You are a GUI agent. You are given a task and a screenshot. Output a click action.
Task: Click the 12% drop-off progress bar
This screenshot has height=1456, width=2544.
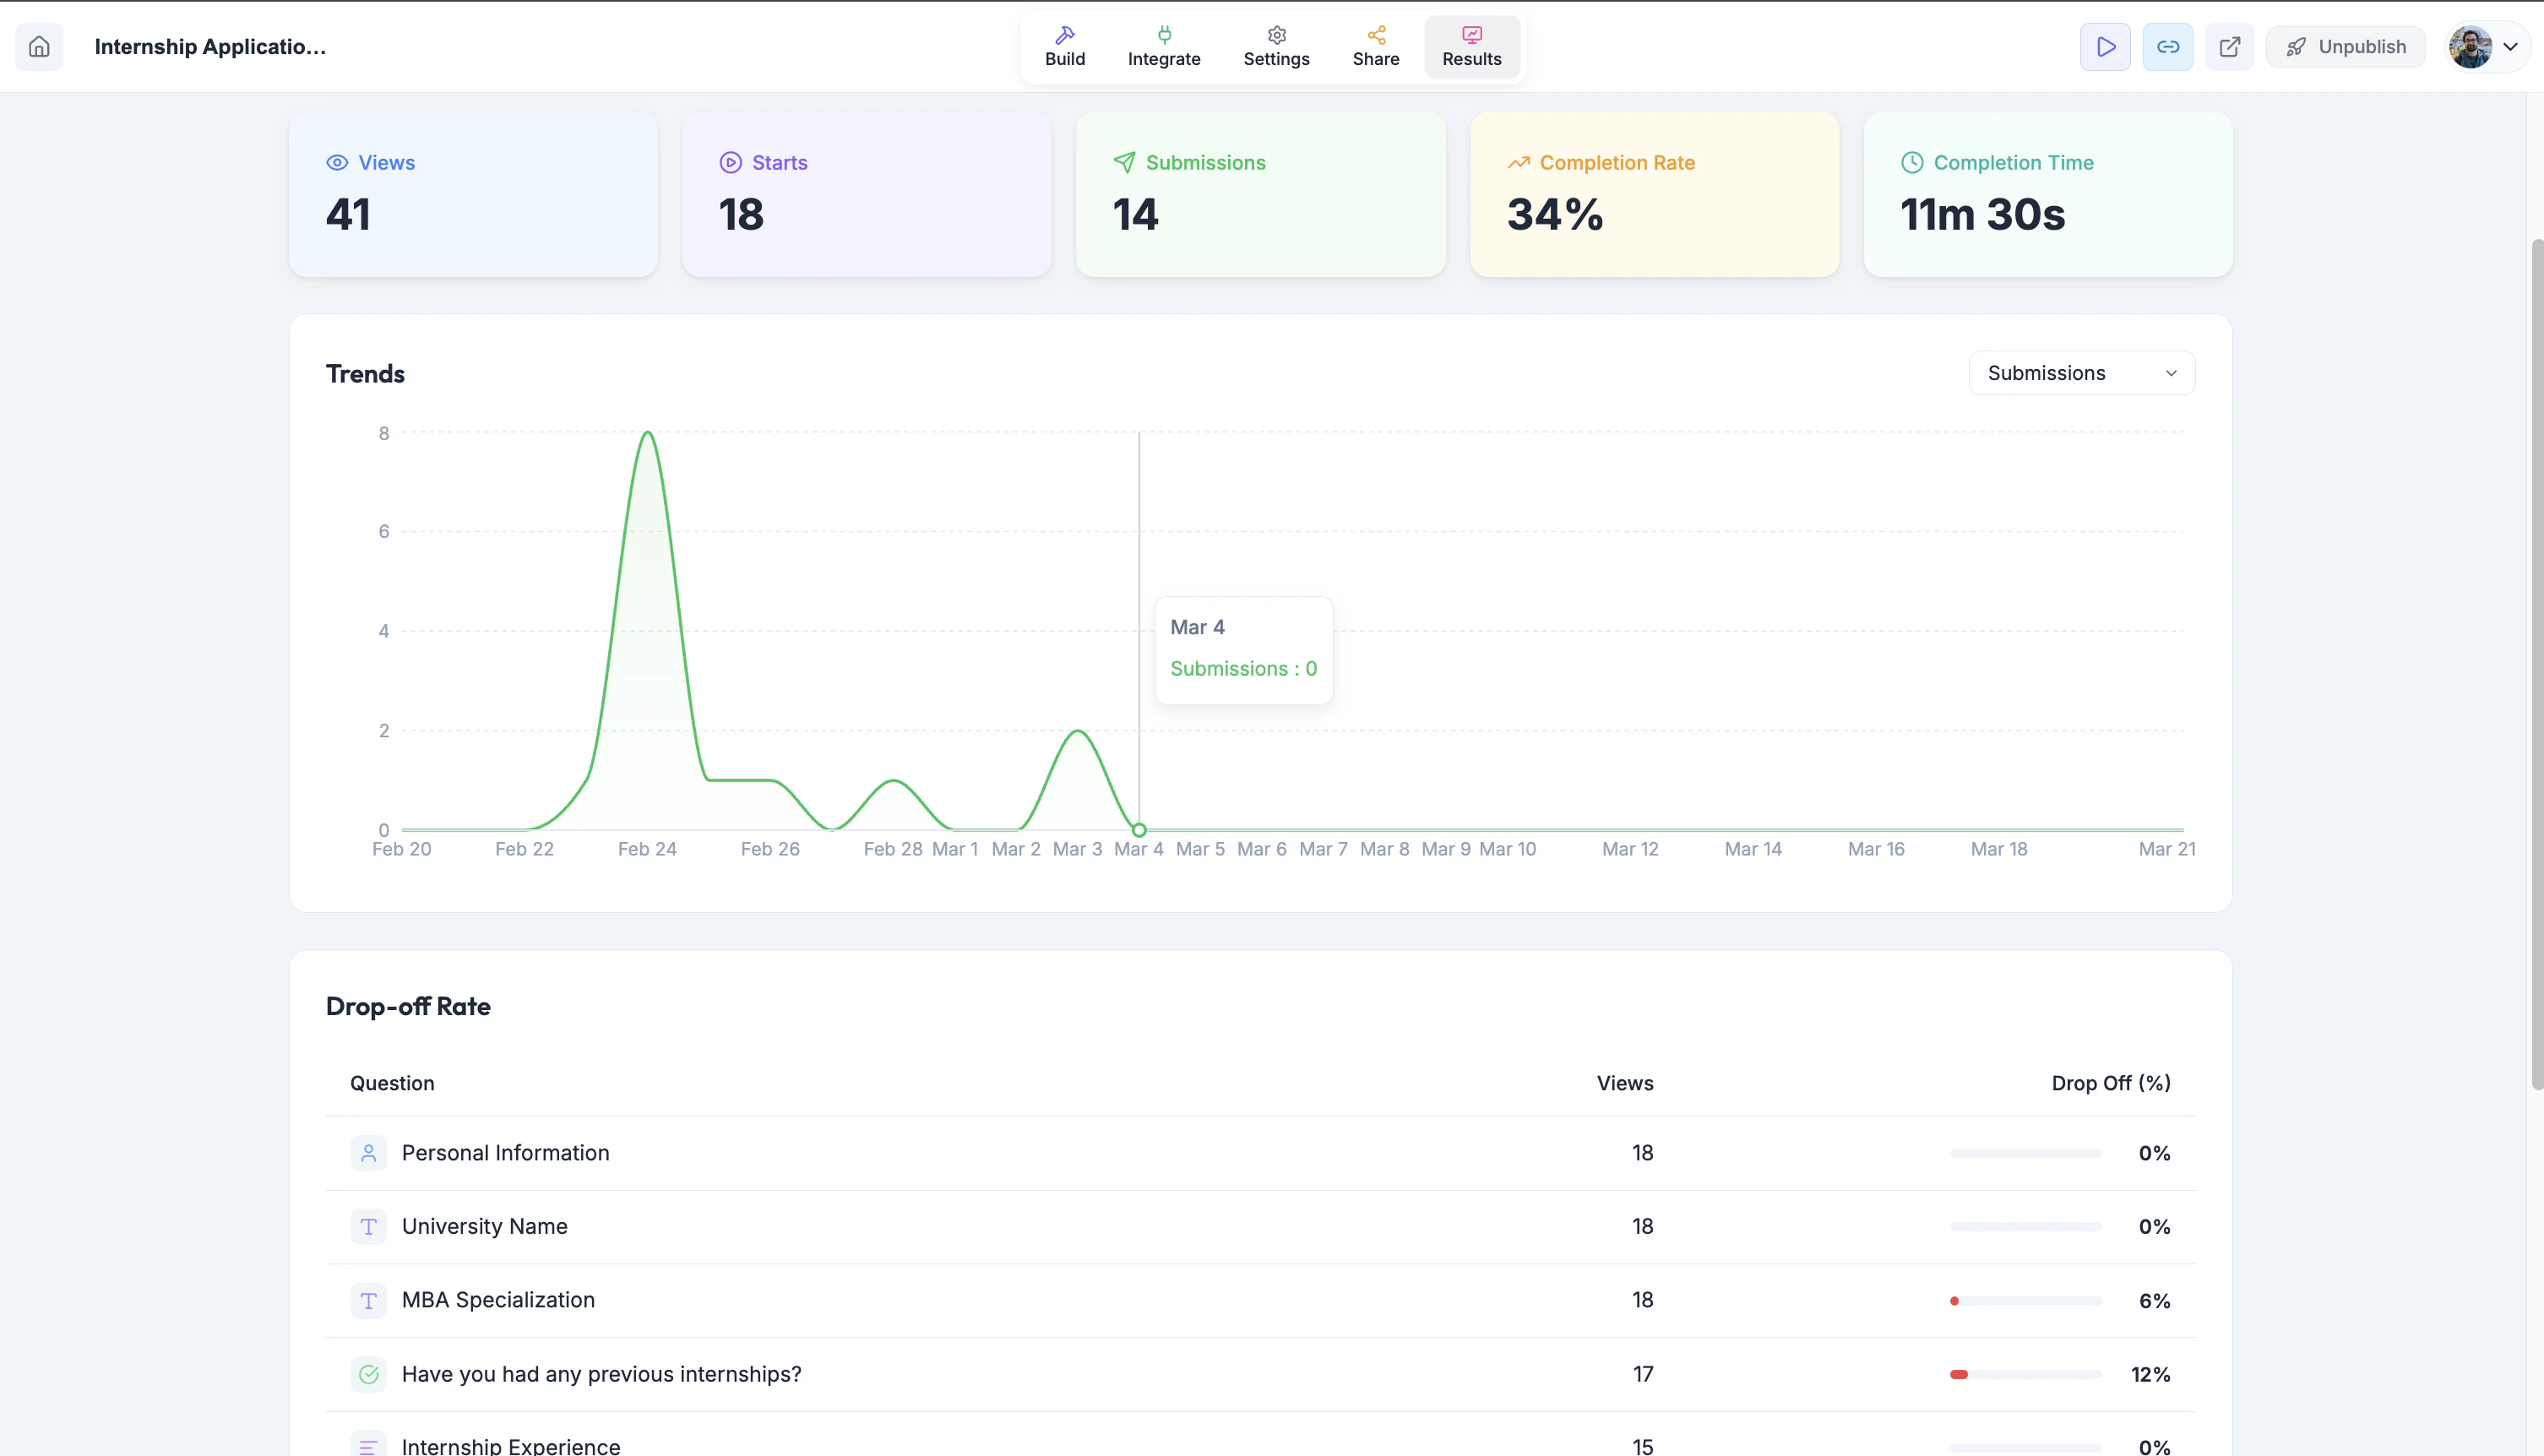(2025, 1375)
